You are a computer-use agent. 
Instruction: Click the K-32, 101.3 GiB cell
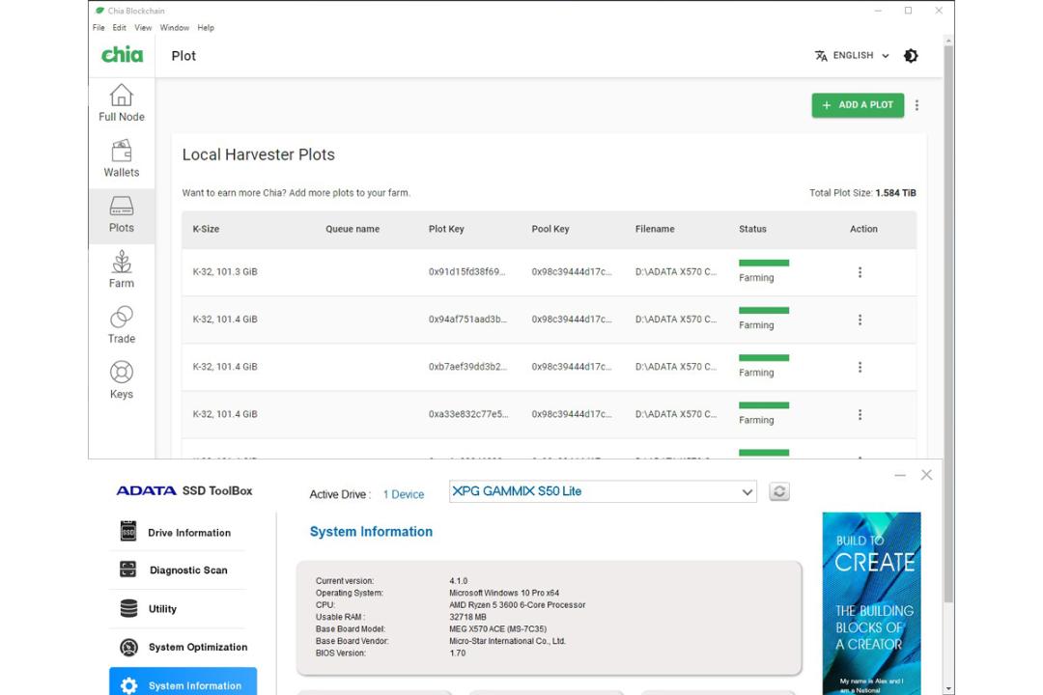click(x=225, y=272)
